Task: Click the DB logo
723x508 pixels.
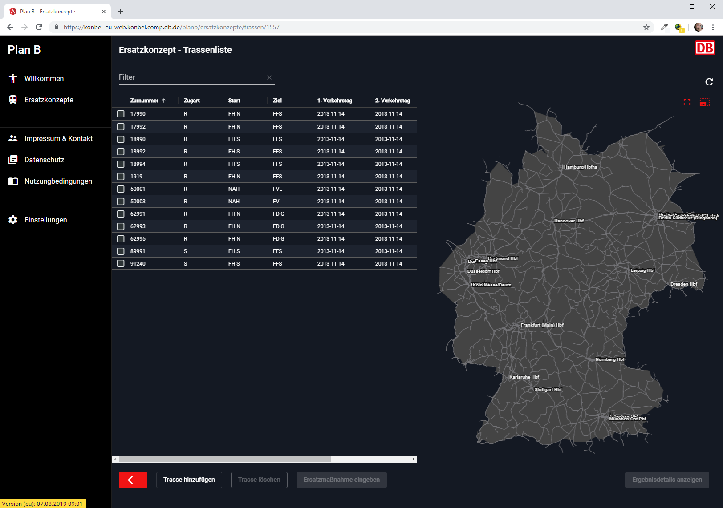Action: point(704,48)
